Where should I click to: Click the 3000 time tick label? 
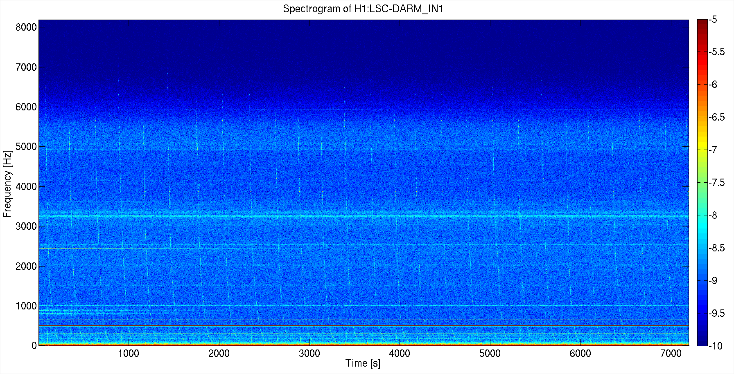coord(309,354)
